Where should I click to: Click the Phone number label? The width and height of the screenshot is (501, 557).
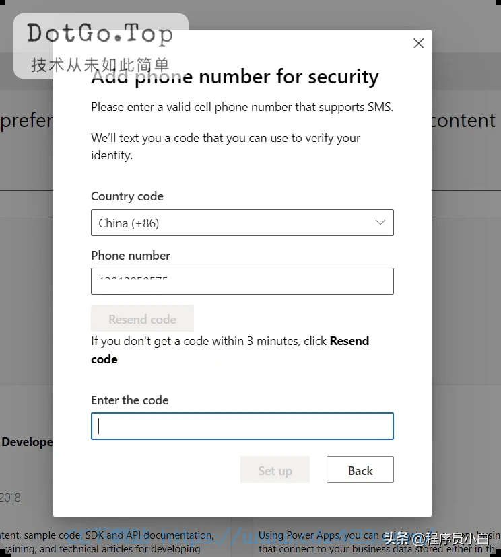(131, 256)
